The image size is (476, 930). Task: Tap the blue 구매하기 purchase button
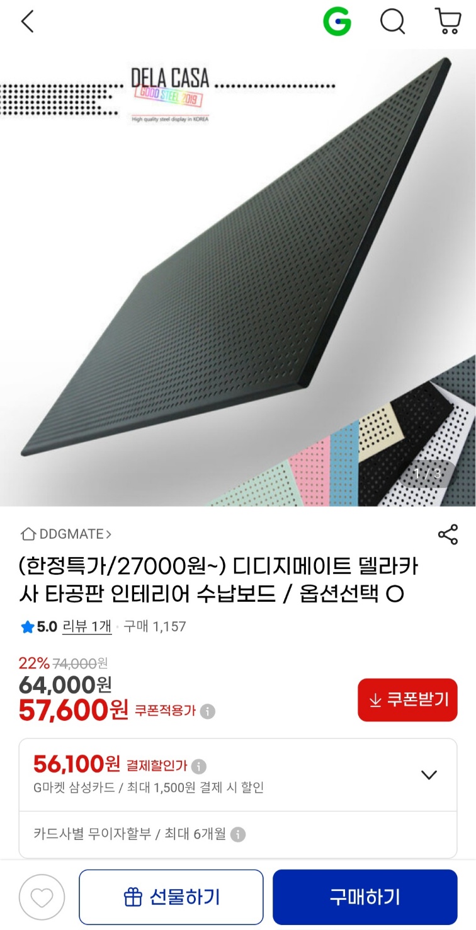click(365, 897)
